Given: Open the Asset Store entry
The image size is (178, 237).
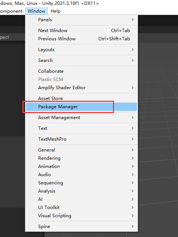Looking at the screenshot, I should click(x=82, y=99).
